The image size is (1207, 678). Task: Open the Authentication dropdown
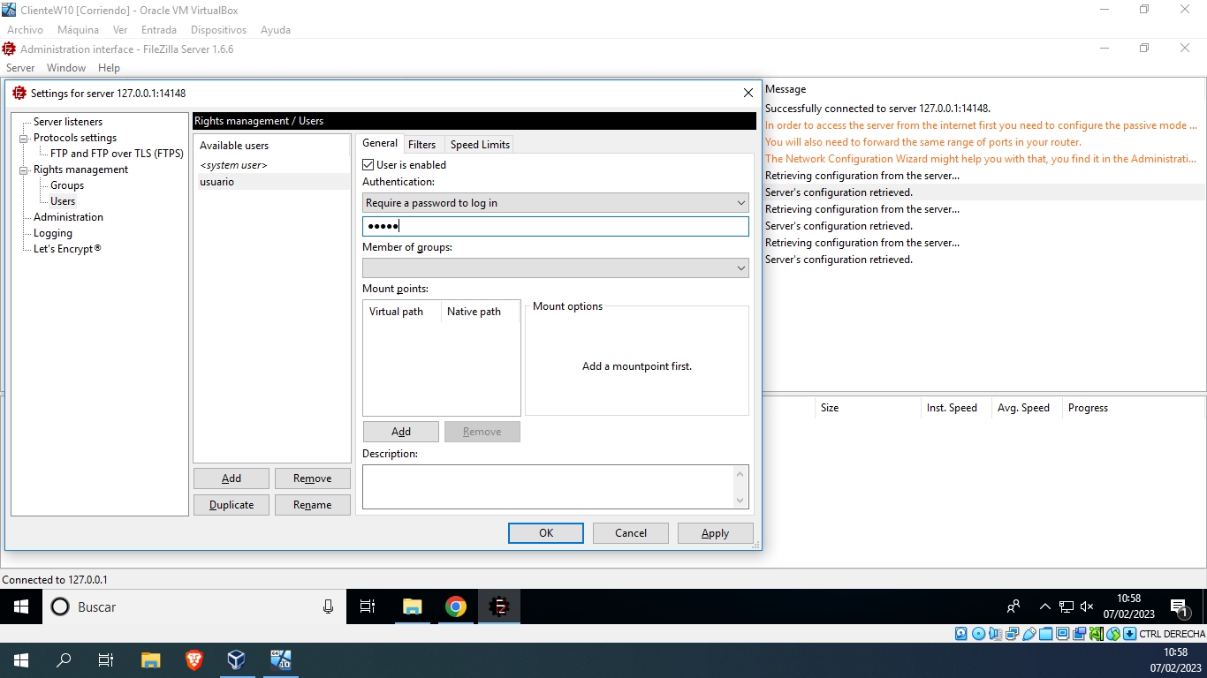coord(556,203)
